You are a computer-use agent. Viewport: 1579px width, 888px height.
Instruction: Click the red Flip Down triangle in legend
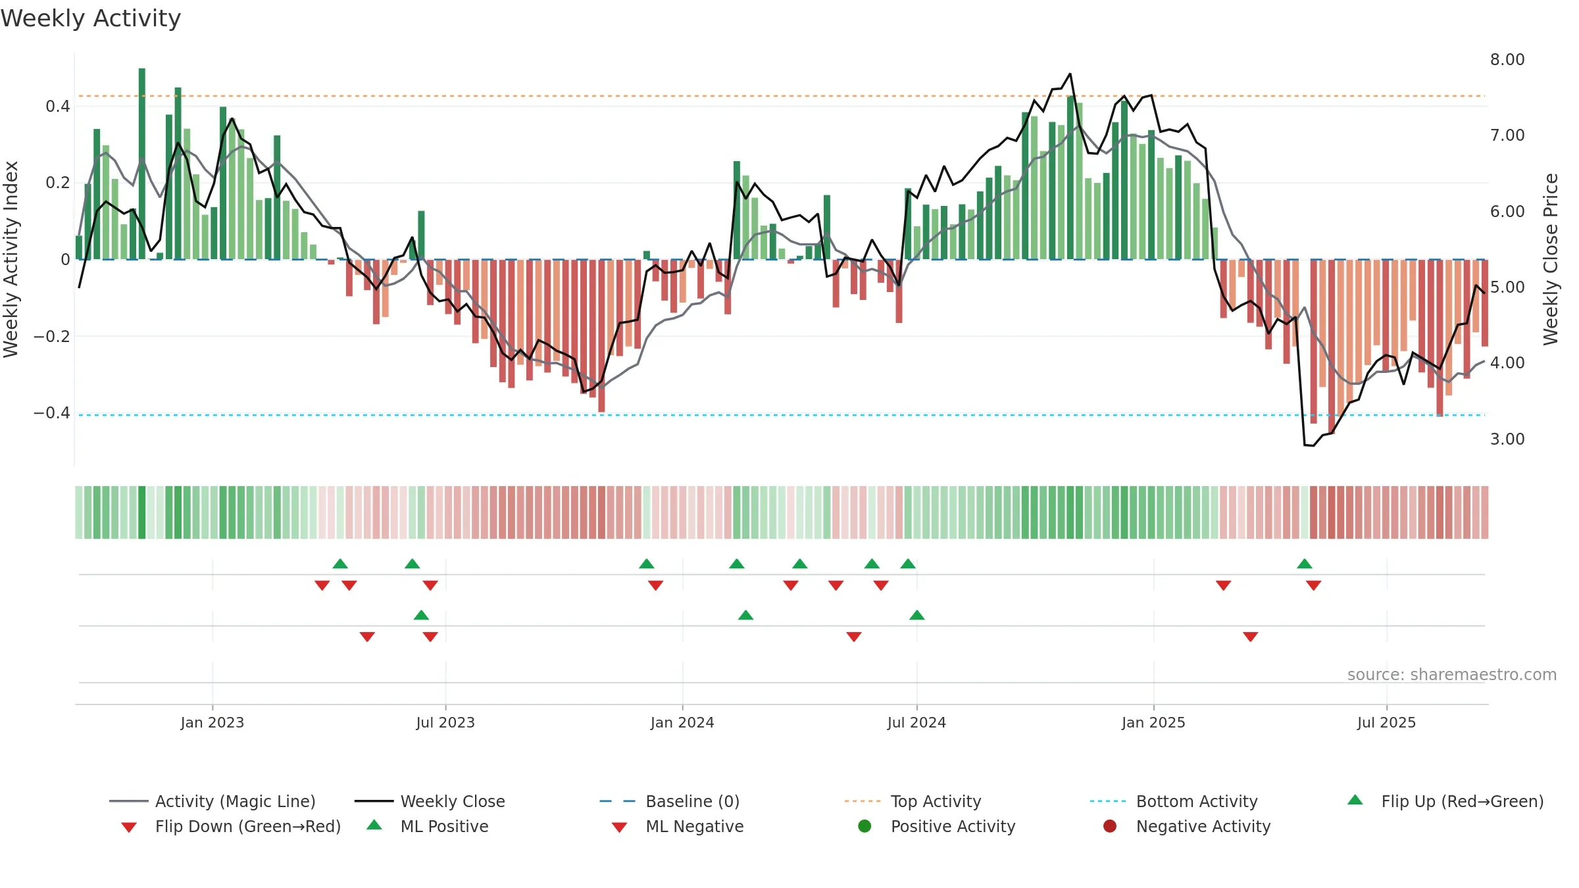point(129,827)
